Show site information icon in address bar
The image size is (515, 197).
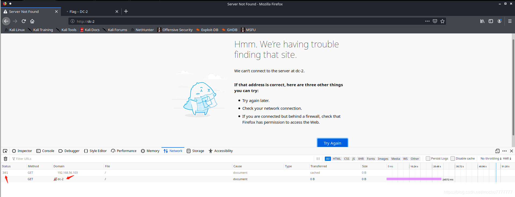pyautogui.click(x=73, y=21)
